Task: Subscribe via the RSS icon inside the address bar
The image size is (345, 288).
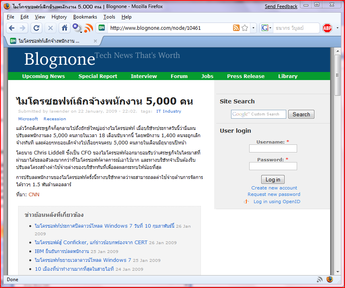Action: point(236,28)
